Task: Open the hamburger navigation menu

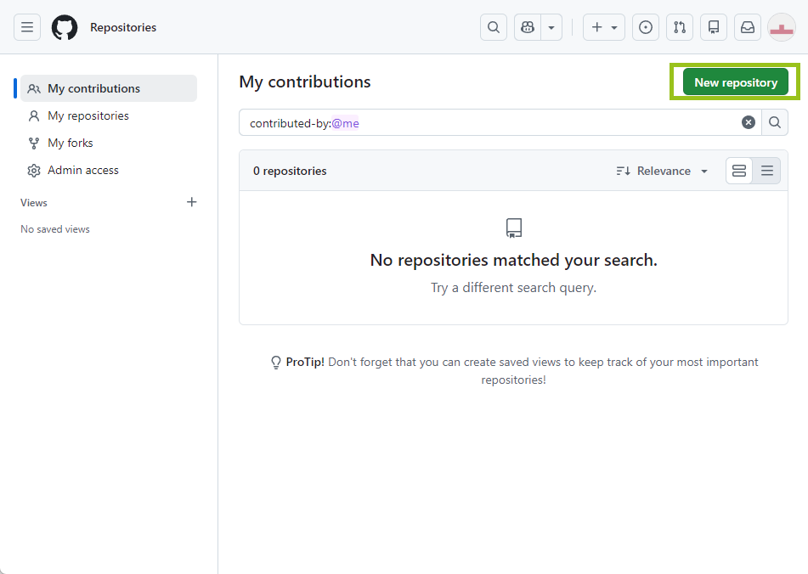Action: pyautogui.click(x=27, y=27)
